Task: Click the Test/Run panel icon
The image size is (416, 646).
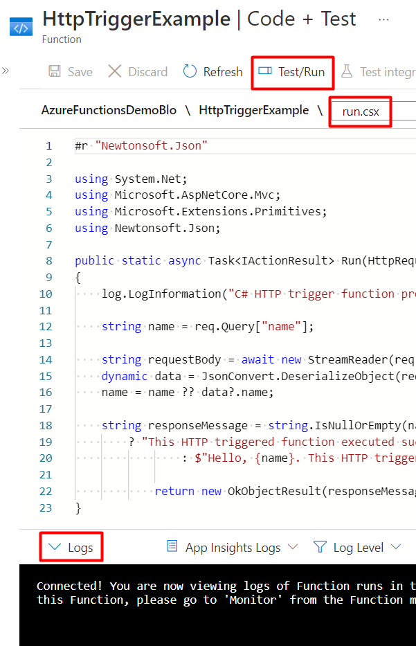Action: pyautogui.click(x=265, y=71)
